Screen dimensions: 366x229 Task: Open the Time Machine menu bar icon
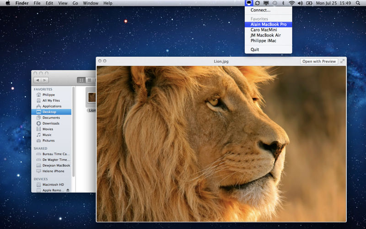point(275,3)
